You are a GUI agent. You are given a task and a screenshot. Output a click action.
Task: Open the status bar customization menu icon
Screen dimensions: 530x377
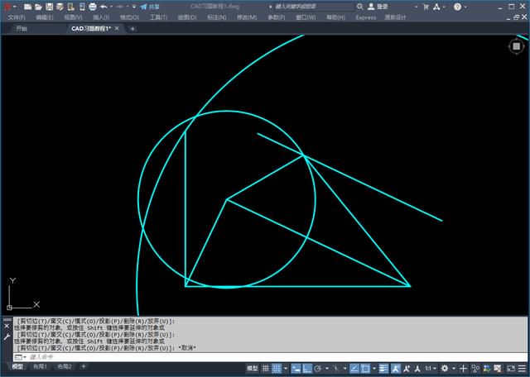click(523, 369)
